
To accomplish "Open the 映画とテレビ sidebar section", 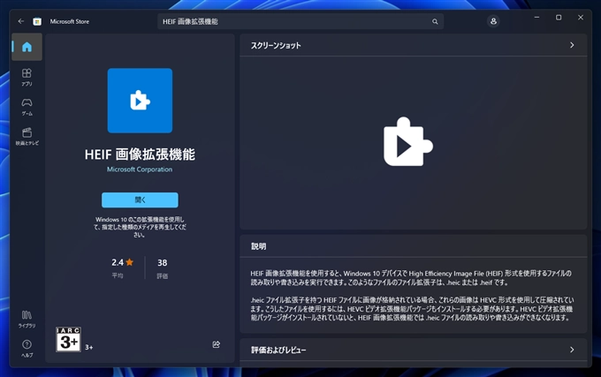I will point(27,137).
